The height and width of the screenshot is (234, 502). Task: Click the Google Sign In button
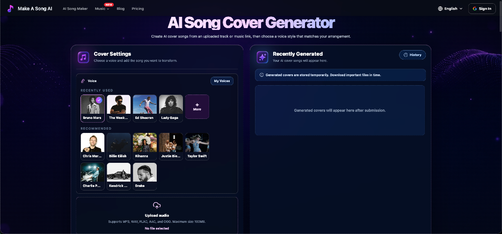pos(482,8)
